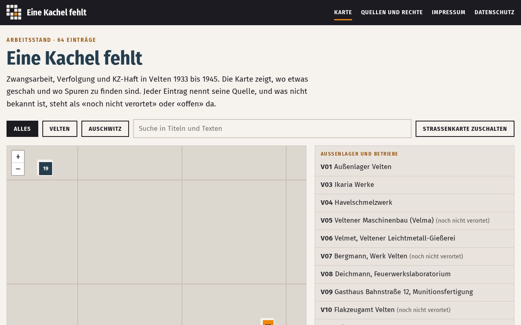Filter entries by Velten

coord(60,129)
